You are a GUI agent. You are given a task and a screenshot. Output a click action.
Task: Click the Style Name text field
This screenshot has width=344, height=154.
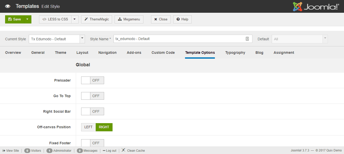[179, 39]
